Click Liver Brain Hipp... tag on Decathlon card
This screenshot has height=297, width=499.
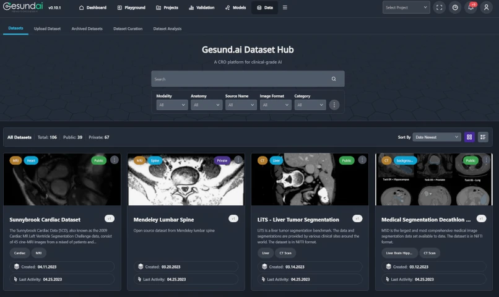(x=399, y=253)
